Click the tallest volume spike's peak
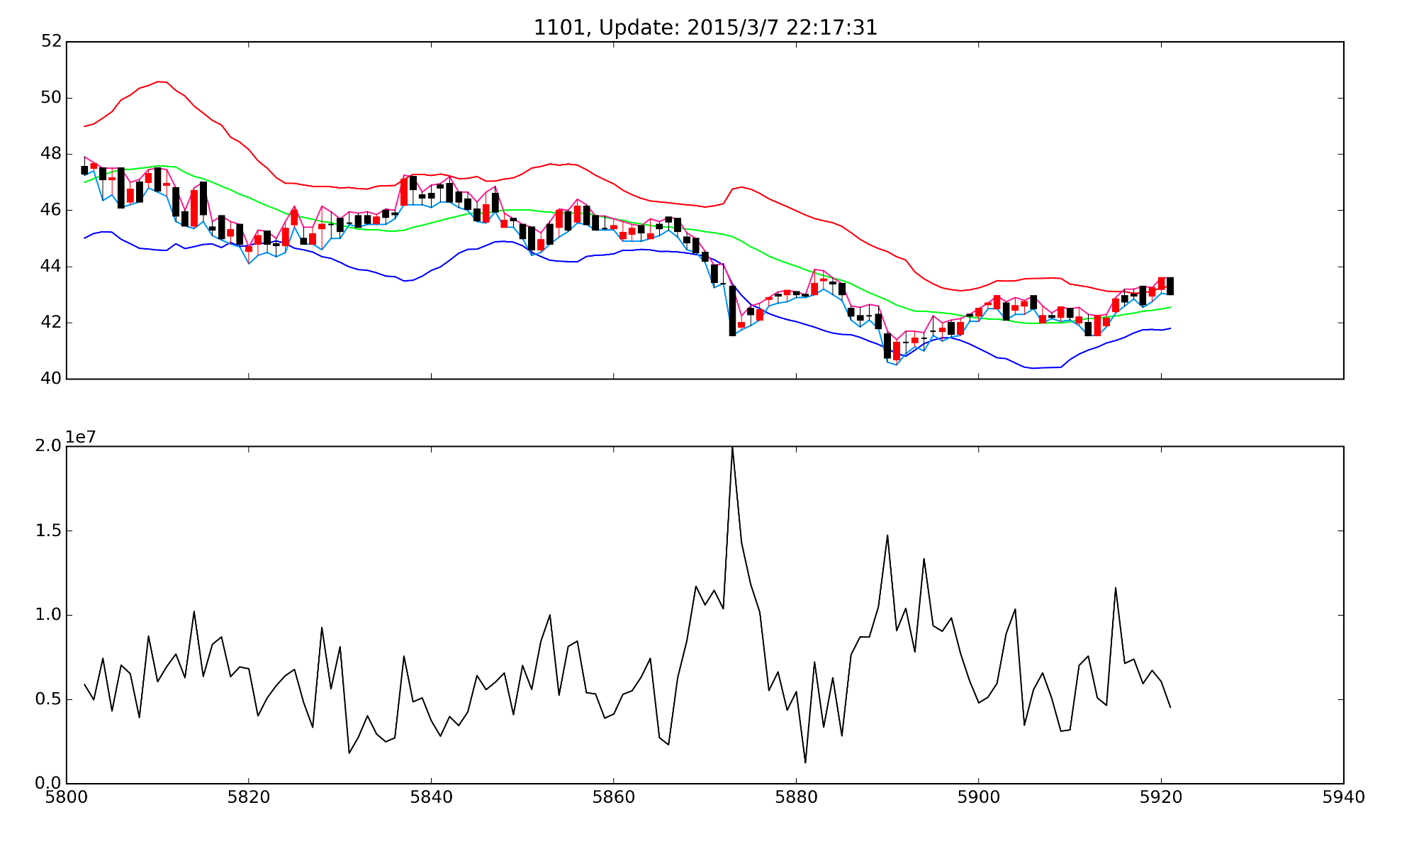 (x=732, y=448)
